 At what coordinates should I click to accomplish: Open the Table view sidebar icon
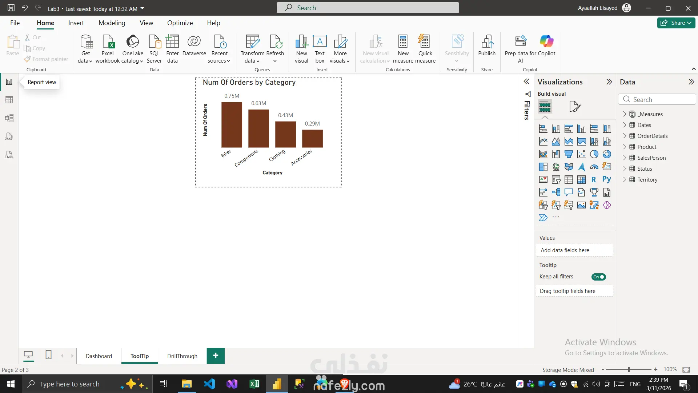tap(9, 100)
